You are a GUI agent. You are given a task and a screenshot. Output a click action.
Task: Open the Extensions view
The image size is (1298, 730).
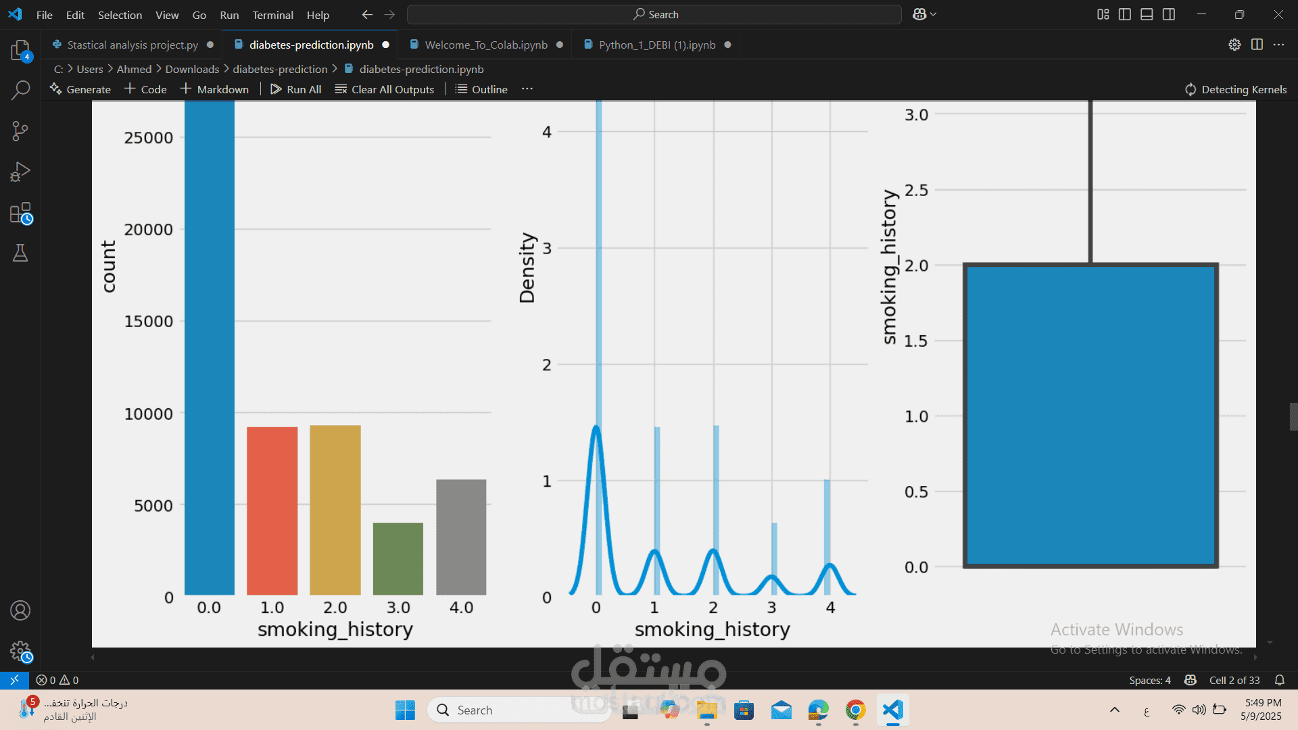[x=20, y=213]
